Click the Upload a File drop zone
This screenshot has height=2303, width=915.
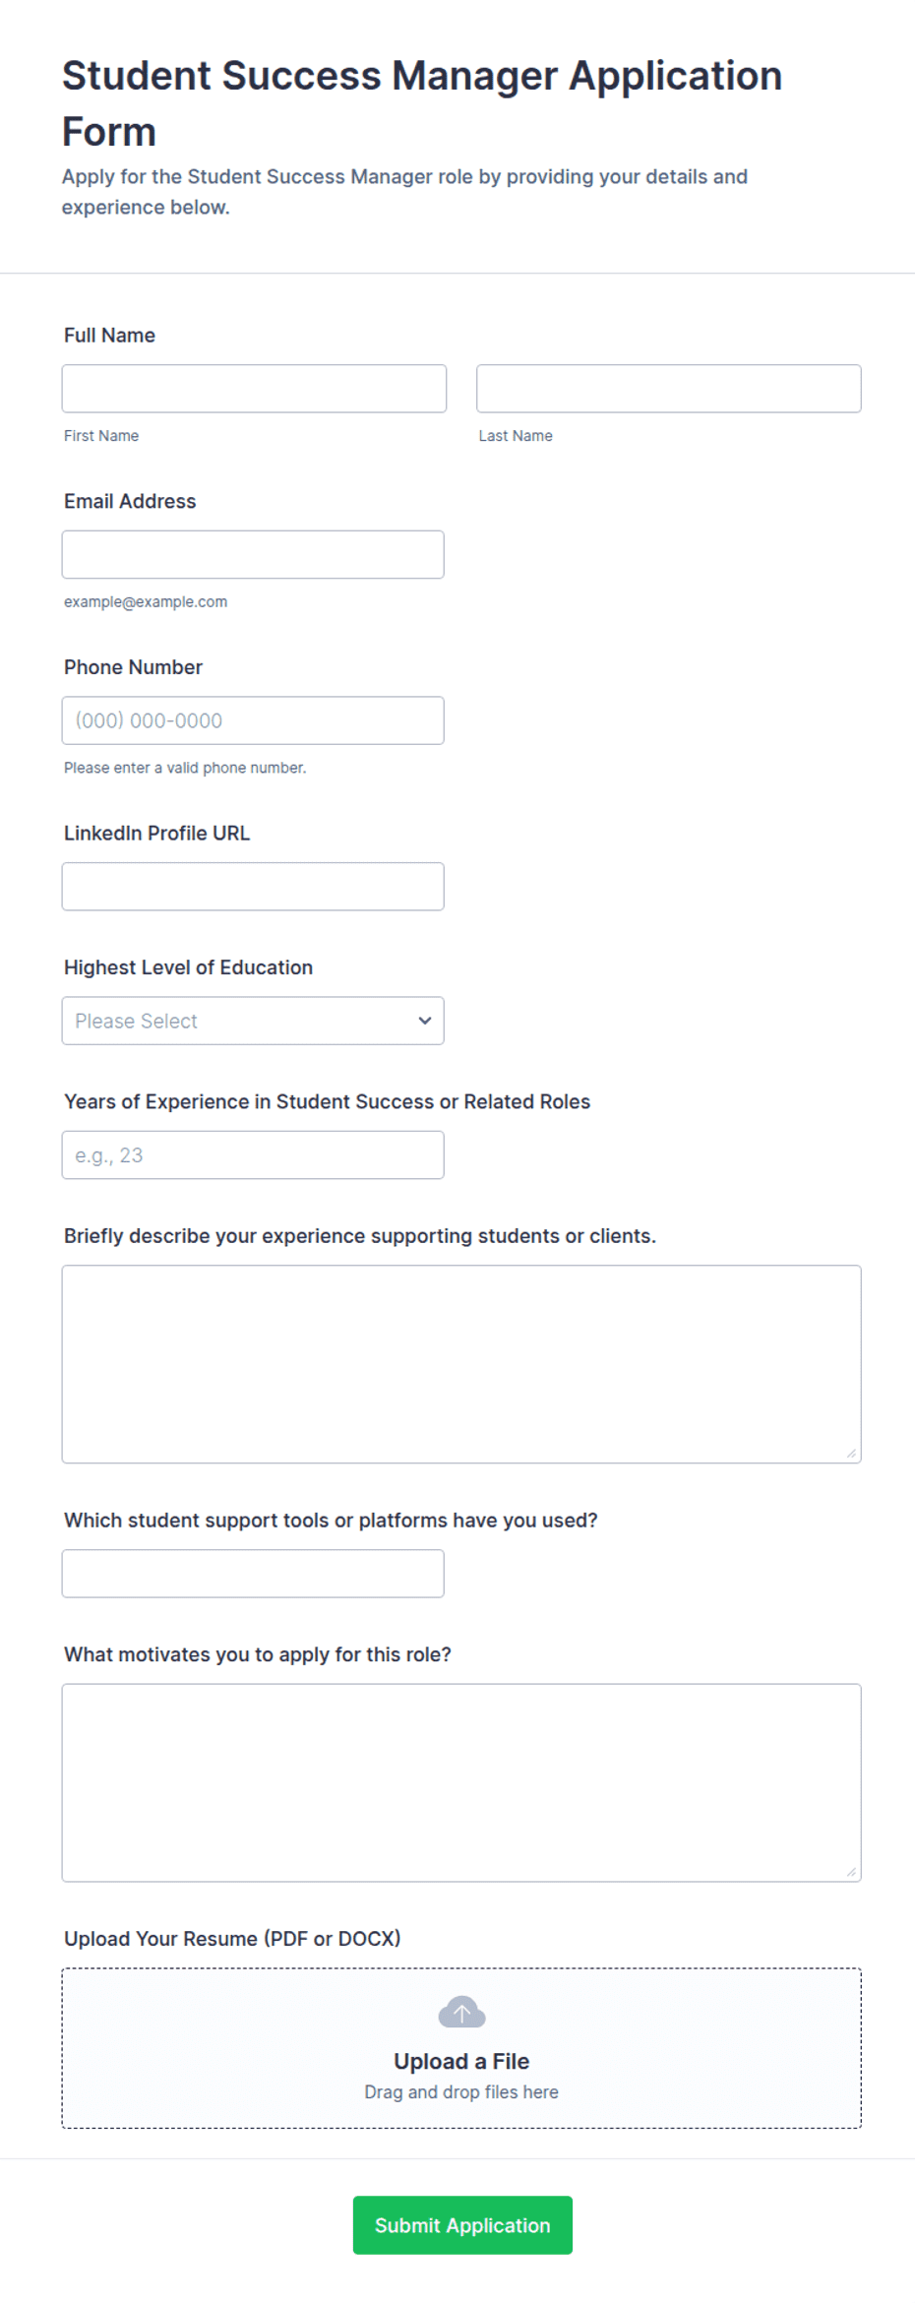(x=461, y=2048)
